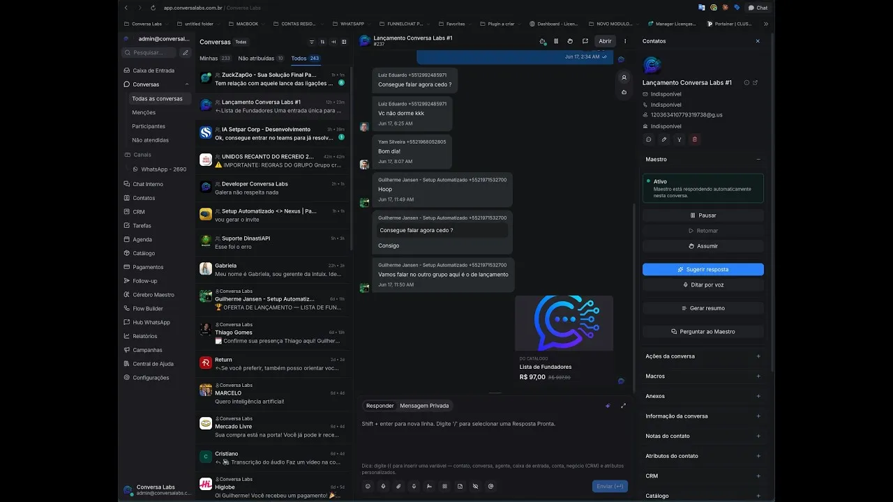
Task: Click the mention @ icon in composer
Action: 491,486
